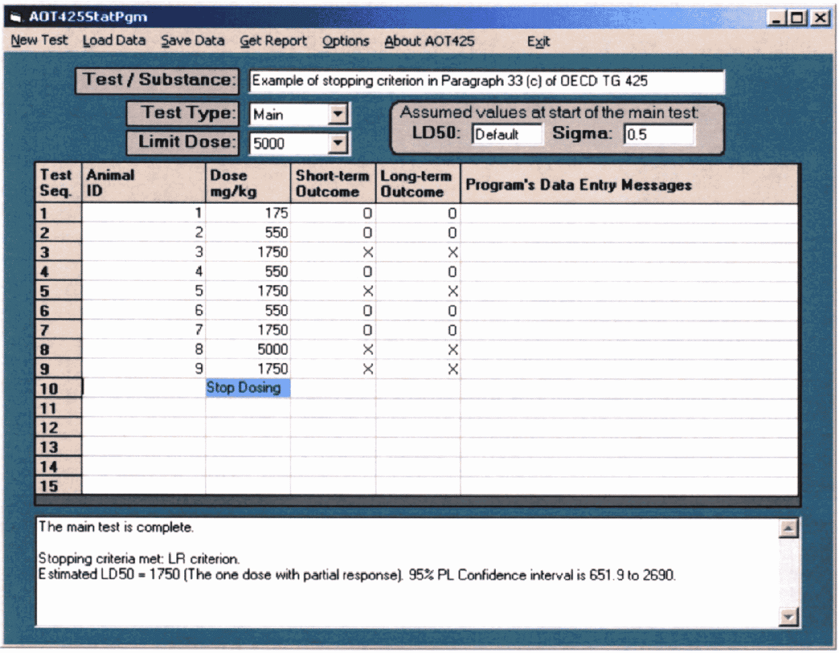Click the LD50 Default input field
Screen dimensions: 839x653
click(506, 135)
